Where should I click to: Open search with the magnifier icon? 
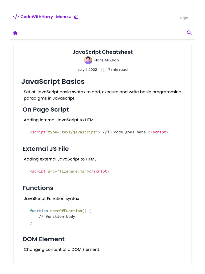[189, 33]
